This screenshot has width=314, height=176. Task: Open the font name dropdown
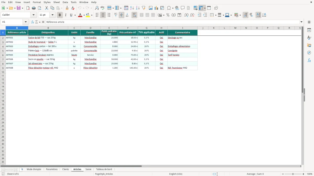pyautogui.click(x=33, y=15)
